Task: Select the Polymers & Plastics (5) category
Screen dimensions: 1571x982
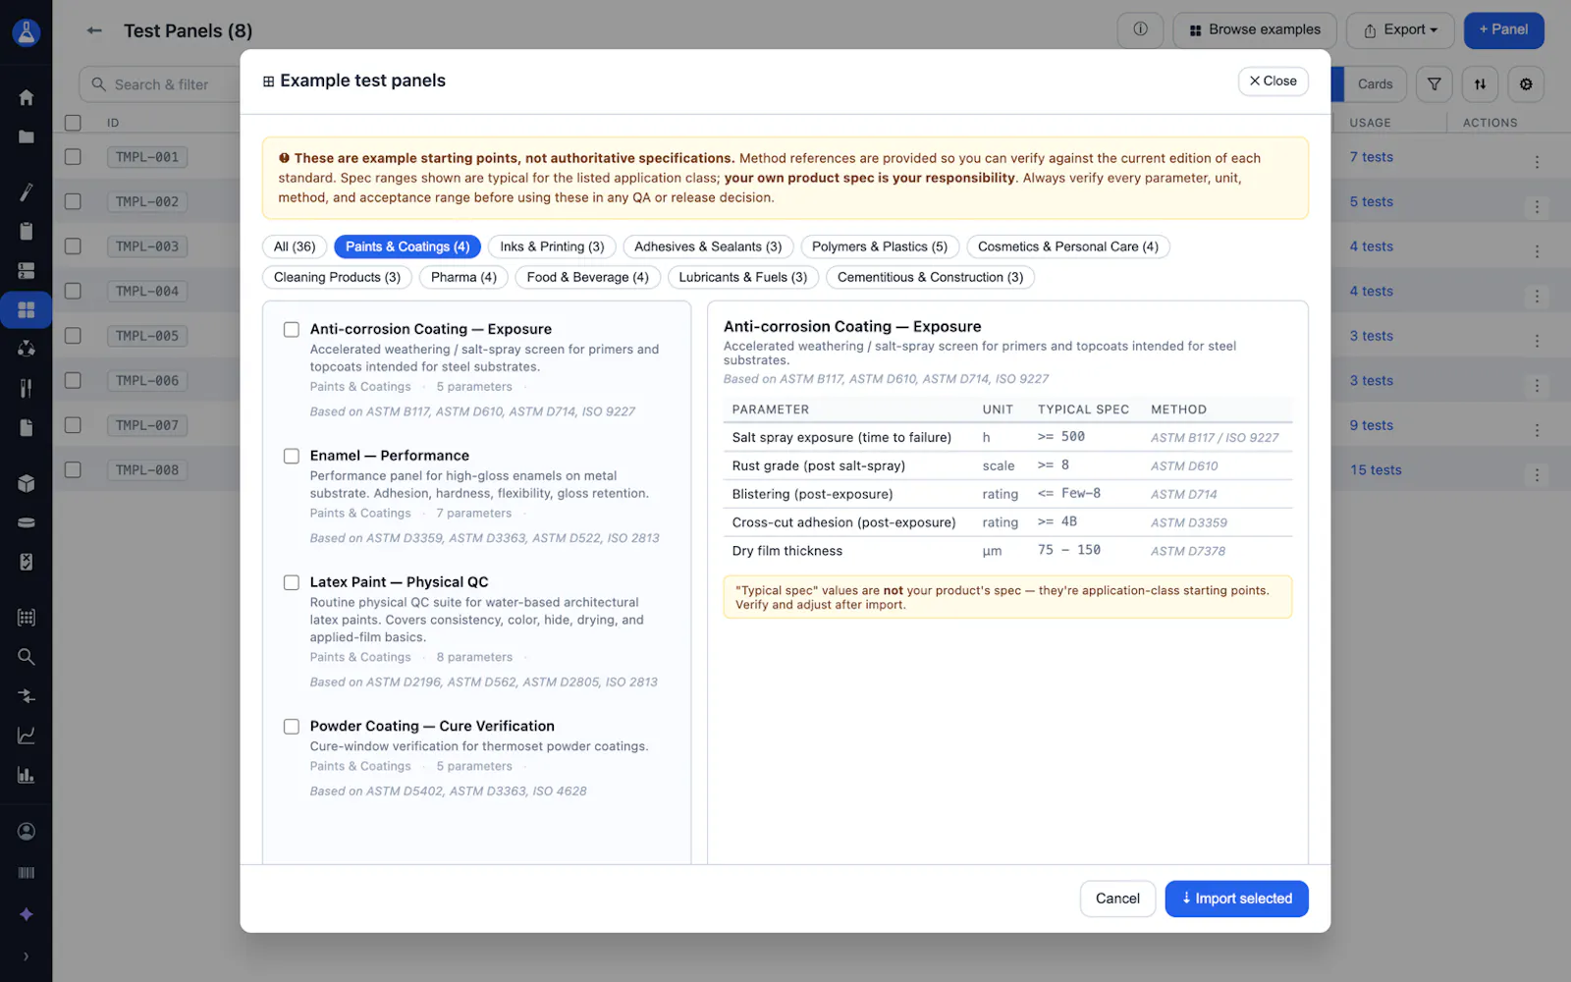Action: tap(880, 246)
